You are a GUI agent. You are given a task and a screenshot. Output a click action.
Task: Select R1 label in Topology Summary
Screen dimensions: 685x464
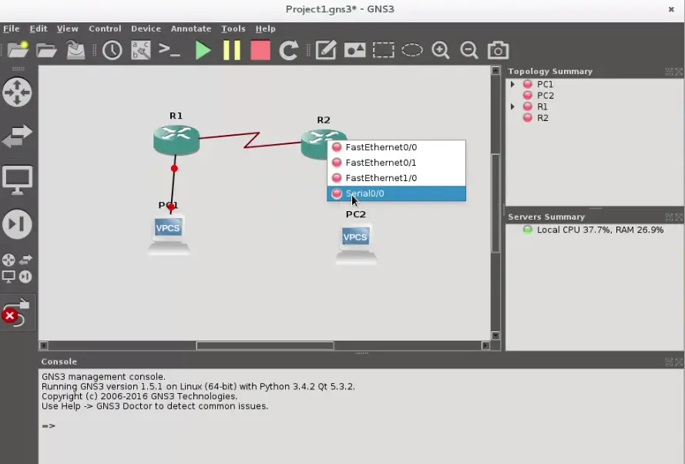542,106
